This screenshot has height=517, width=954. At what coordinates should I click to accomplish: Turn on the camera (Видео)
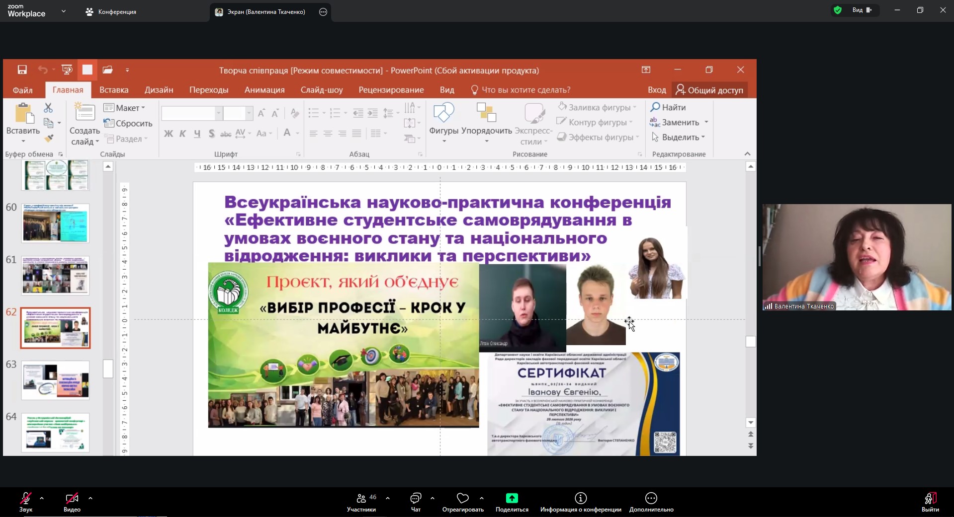point(72,499)
